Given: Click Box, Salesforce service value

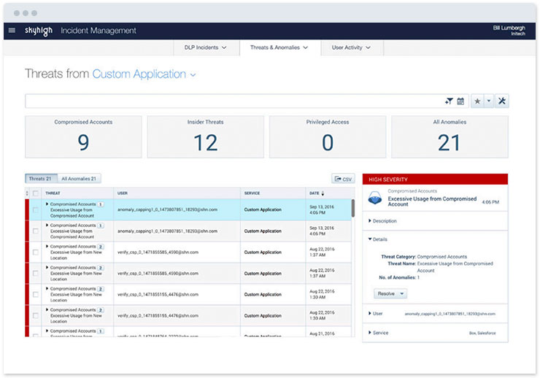Looking at the screenshot, I should (482, 333).
